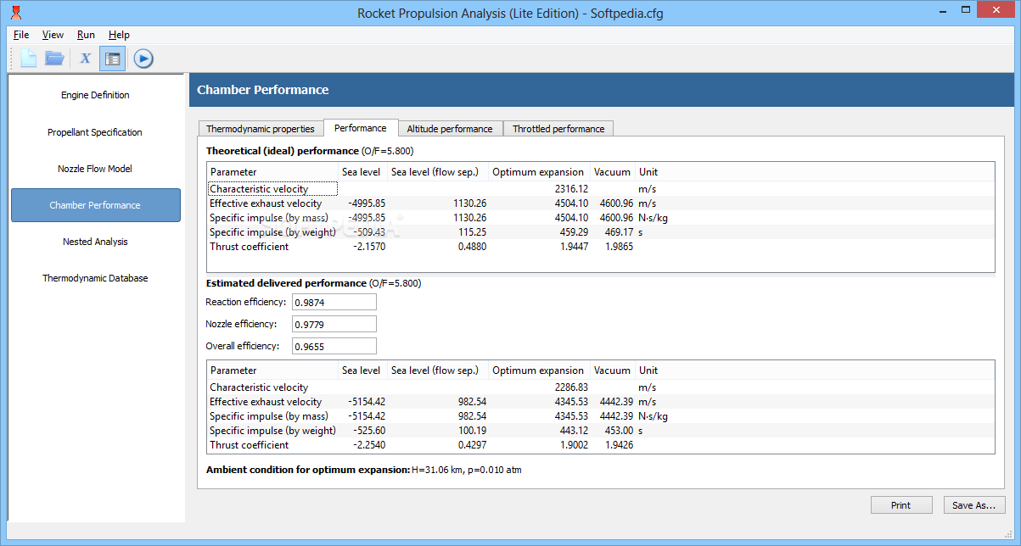Click theoretical table Parameter column header
1021x546 pixels.
[272, 172]
